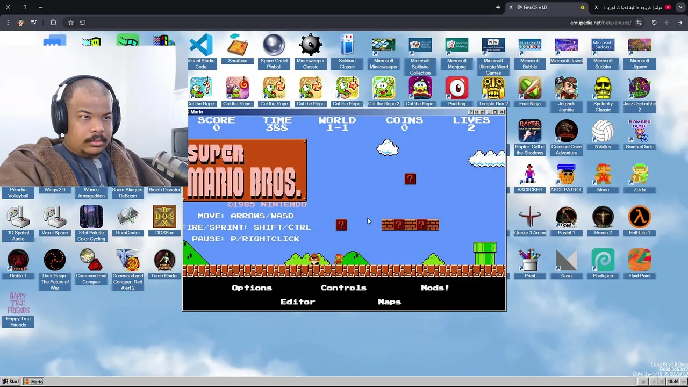This screenshot has width=688, height=387.
Task: Launch the Sandbox desktop icon
Action: click(x=238, y=49)
